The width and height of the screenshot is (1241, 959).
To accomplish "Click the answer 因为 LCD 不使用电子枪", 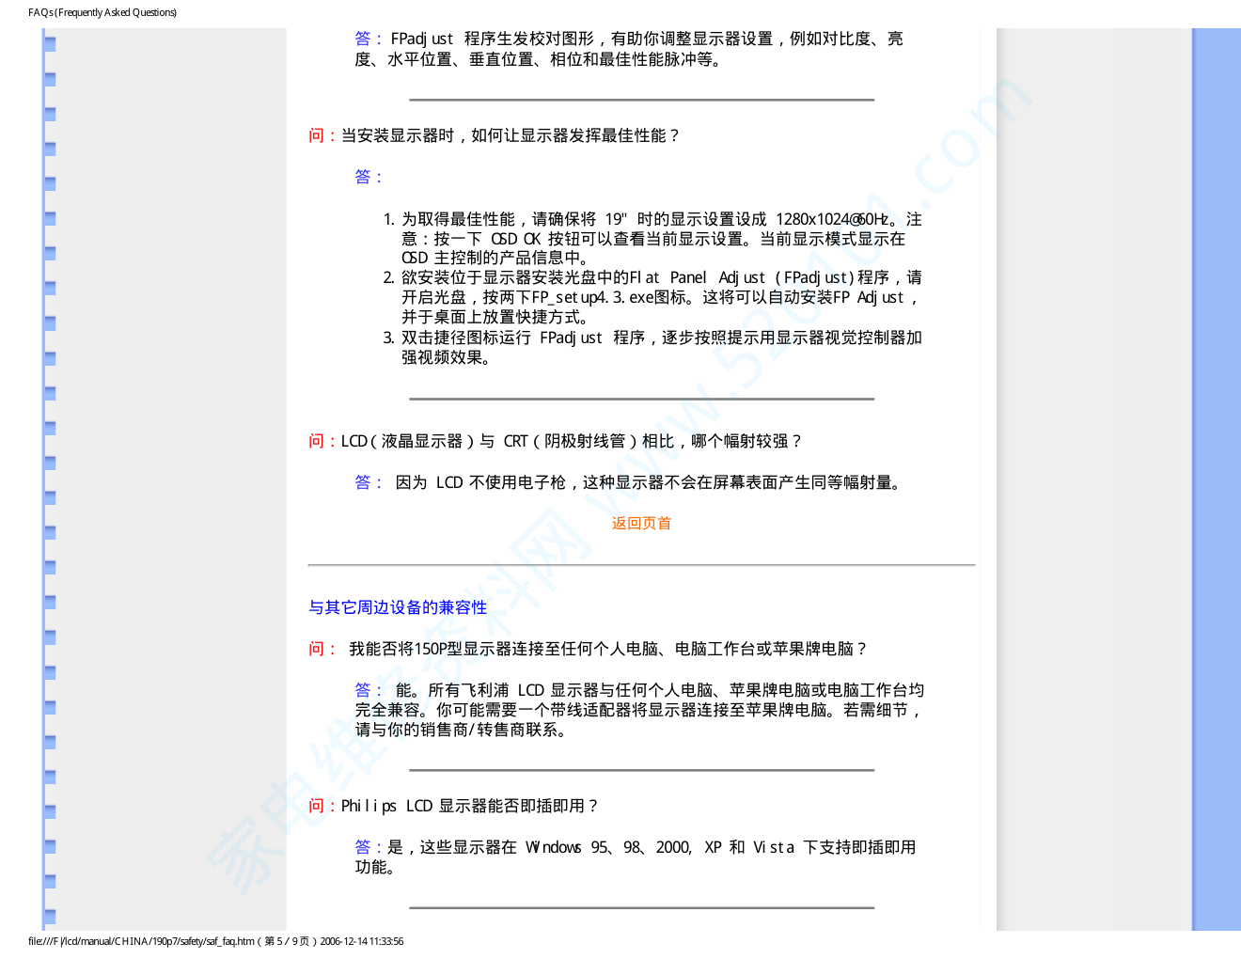I will click(630, 482).
